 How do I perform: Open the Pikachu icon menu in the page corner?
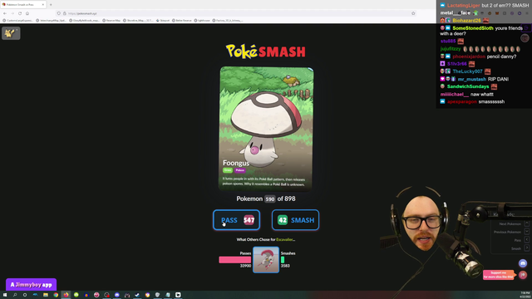pyautogui.click(x=11, y=33)
